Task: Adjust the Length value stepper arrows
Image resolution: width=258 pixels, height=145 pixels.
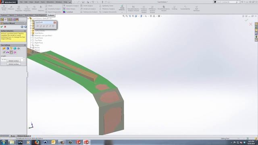Action: (24, 59)
